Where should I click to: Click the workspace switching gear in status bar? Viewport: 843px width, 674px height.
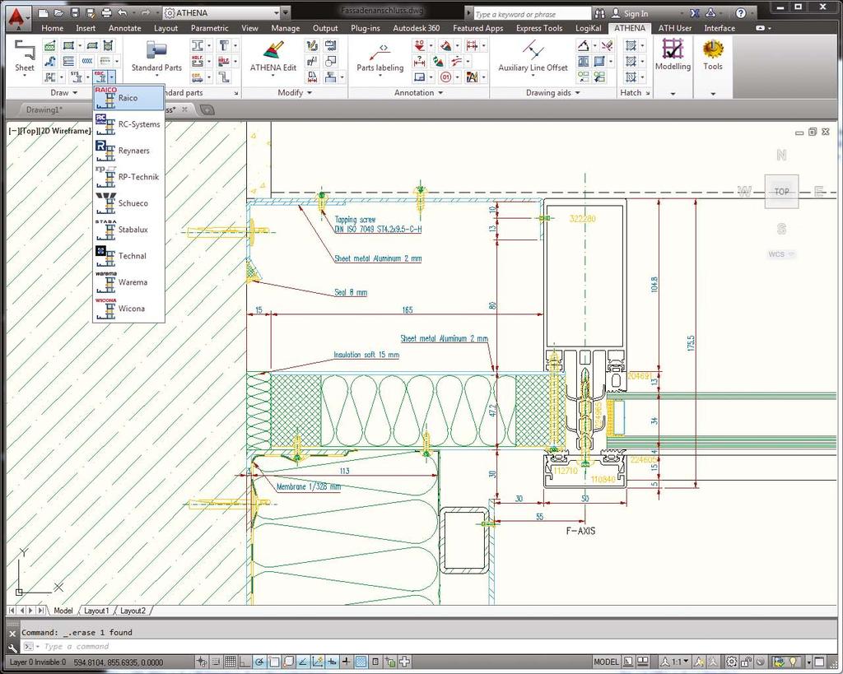732,662
